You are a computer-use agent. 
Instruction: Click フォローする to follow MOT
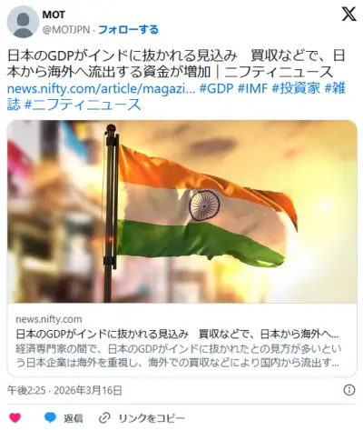point(128,30)
